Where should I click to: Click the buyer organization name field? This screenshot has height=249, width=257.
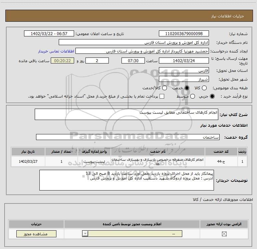pos(134,42)
